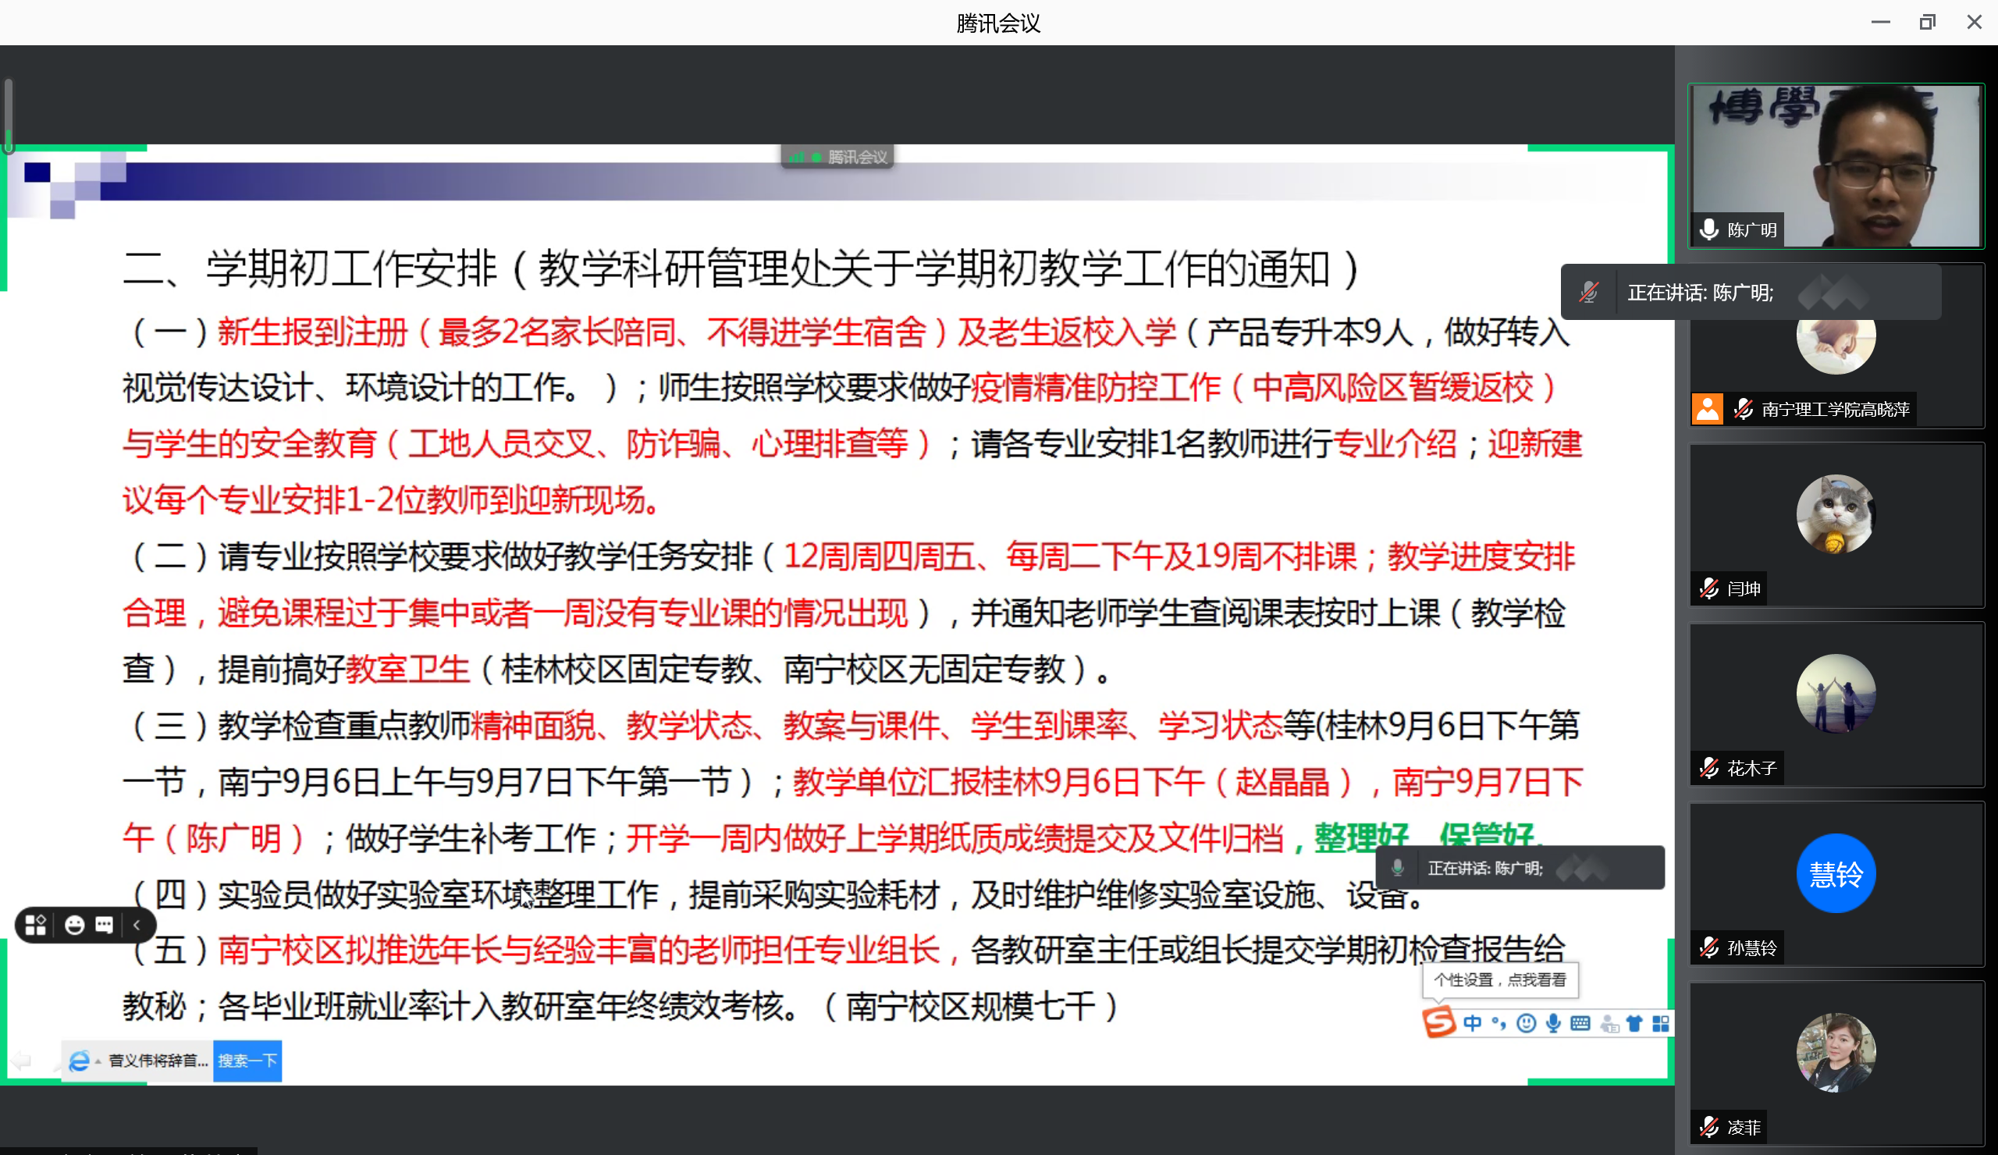Click green text 整理好 on slide
The image size is (1998, 1155).
(x=1361, y=837)
